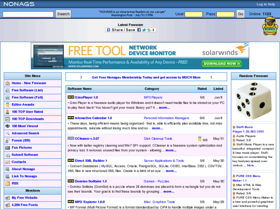This screenshot has height=209, width=280.
Task: Click Download Now on SolarWinds ad
Action: pyautogui.click(x=221, y=64)
